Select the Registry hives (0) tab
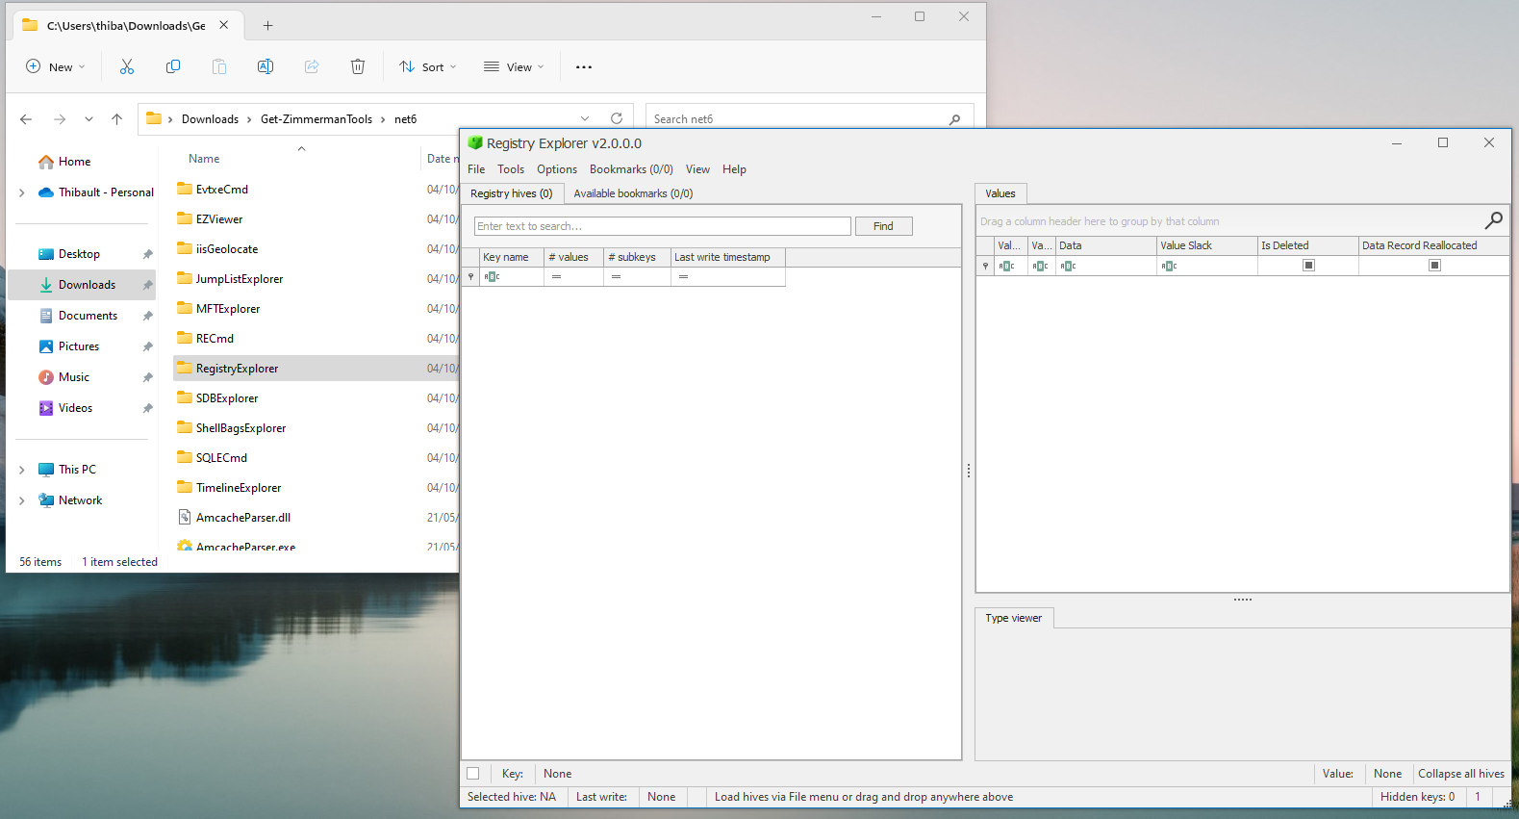The height and width of the screenshot is (819, 1519). click(512, 193)
